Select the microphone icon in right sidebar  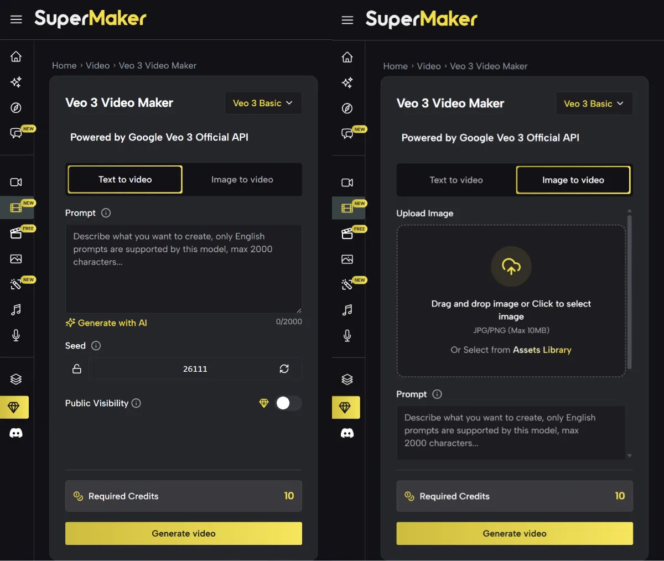click(347, 335)
